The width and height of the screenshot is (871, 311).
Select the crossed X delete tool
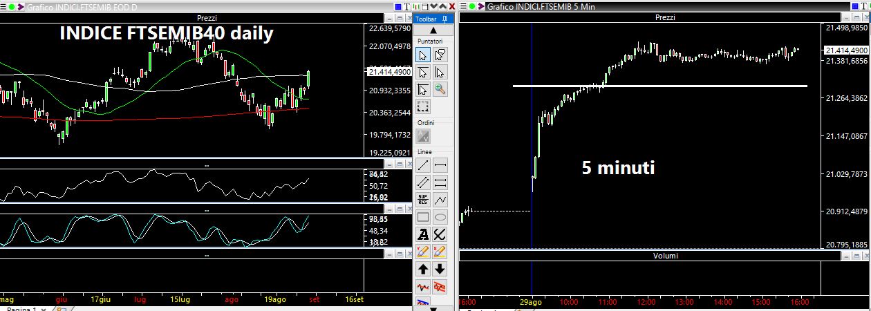point(440,234)
